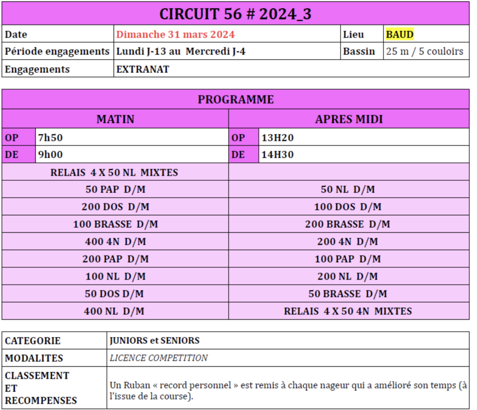Click the 14H30 afternoon start time

[277, 155]
